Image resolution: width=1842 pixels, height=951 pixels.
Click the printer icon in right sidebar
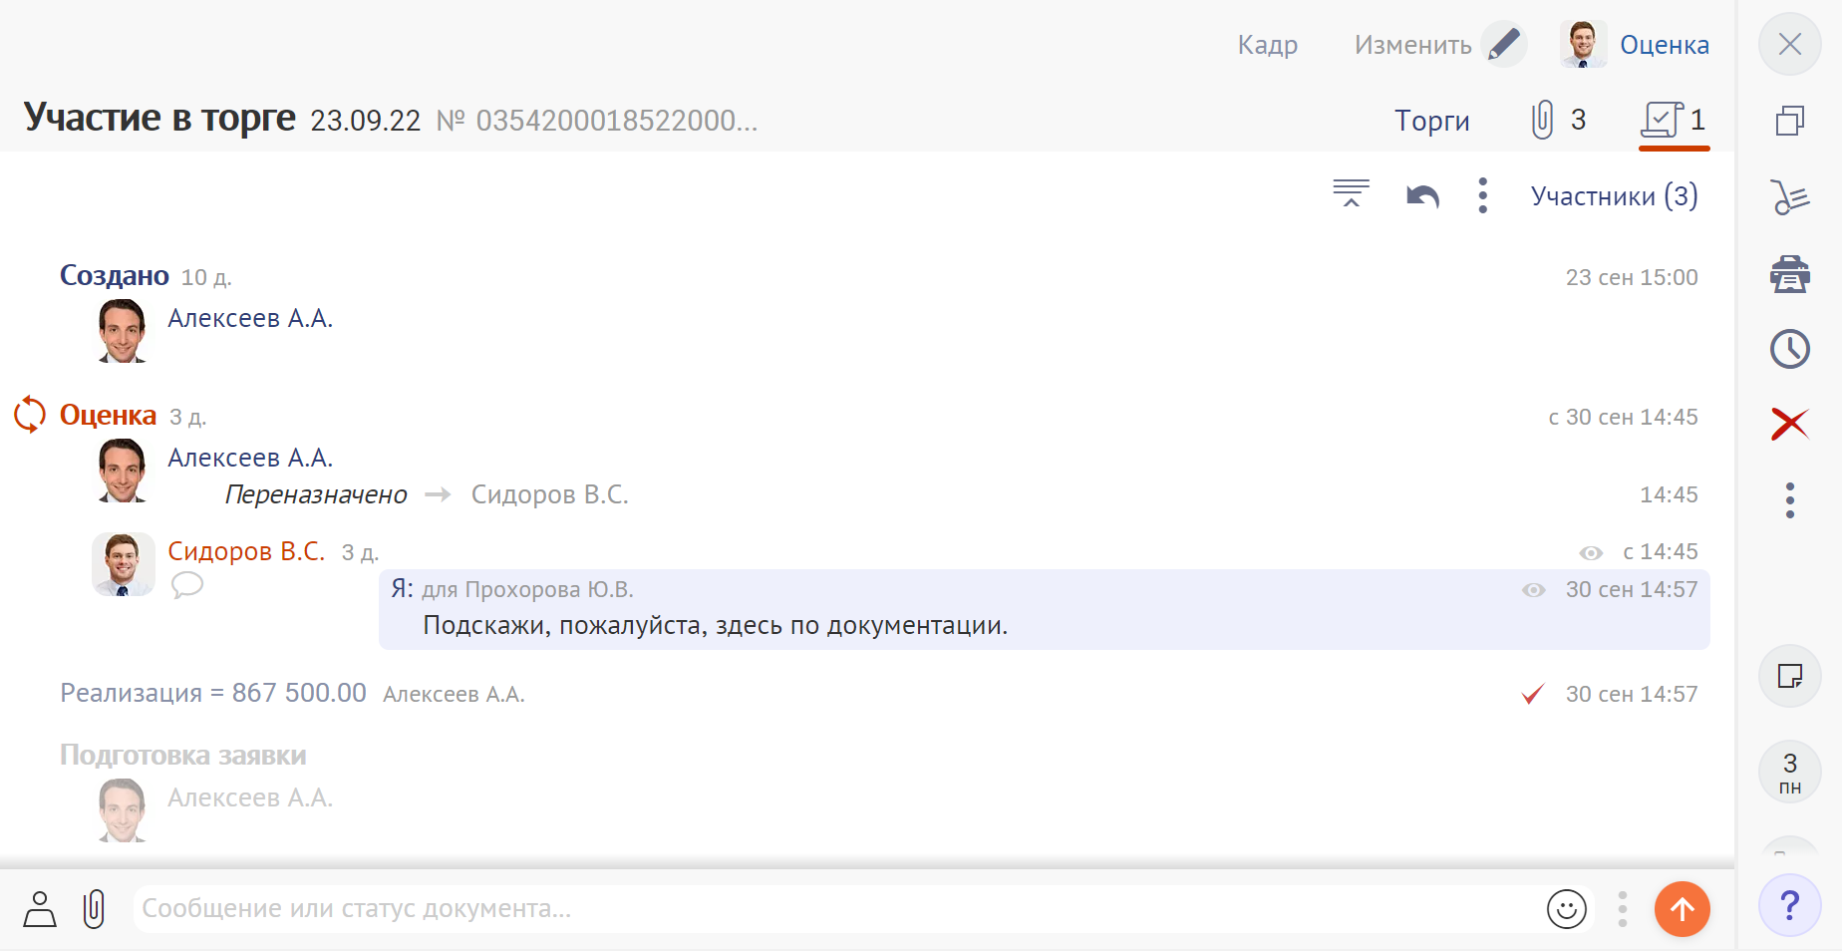click(x=1789, y=274)
